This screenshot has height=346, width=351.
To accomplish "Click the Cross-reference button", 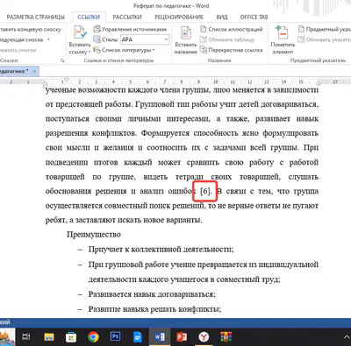I will tap(231, 50).
